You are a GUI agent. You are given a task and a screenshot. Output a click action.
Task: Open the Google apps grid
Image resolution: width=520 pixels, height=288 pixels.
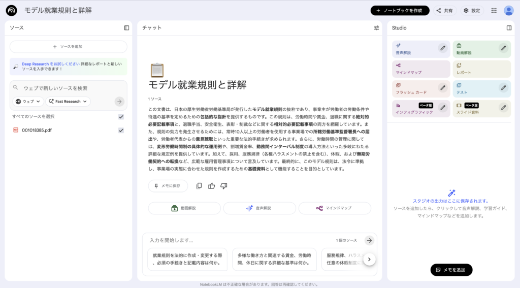click(x=494, y=11)
